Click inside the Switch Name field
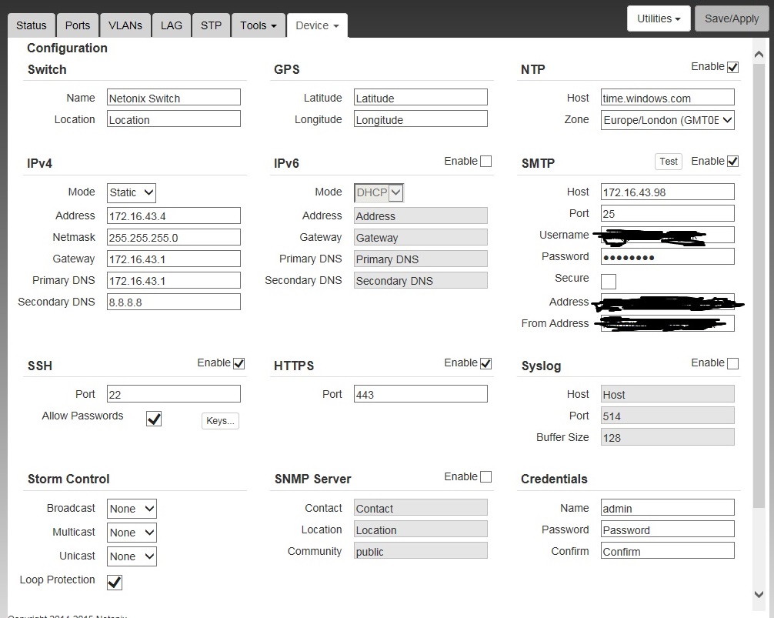Viewport: 774px width, 618px height. click(x=173, y=97)
